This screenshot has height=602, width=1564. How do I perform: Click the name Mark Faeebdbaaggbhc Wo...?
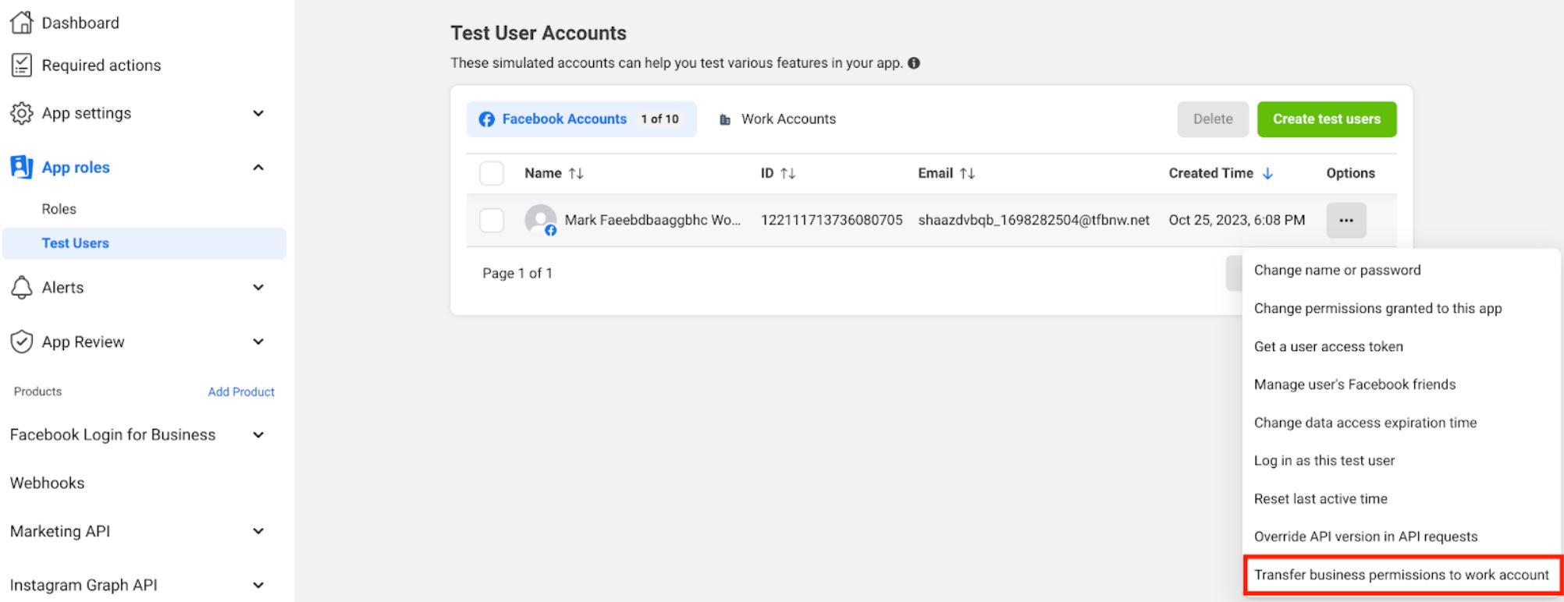coord(652,221)
